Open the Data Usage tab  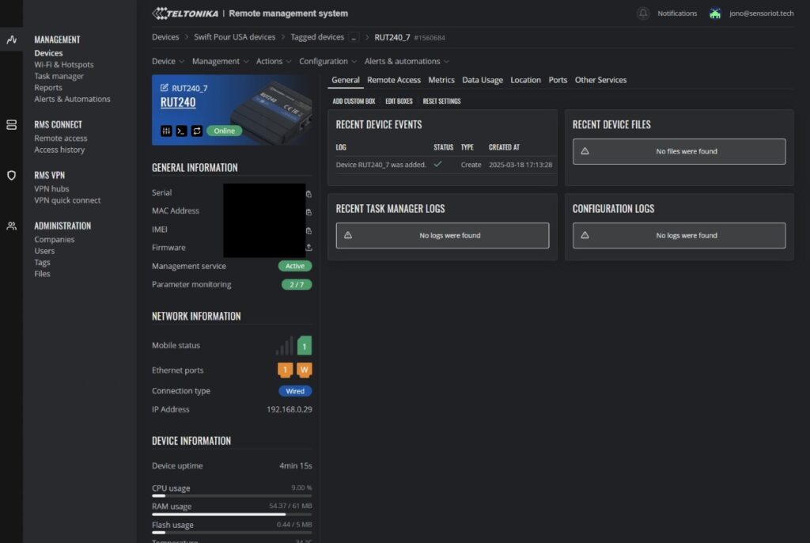(483, 80)
